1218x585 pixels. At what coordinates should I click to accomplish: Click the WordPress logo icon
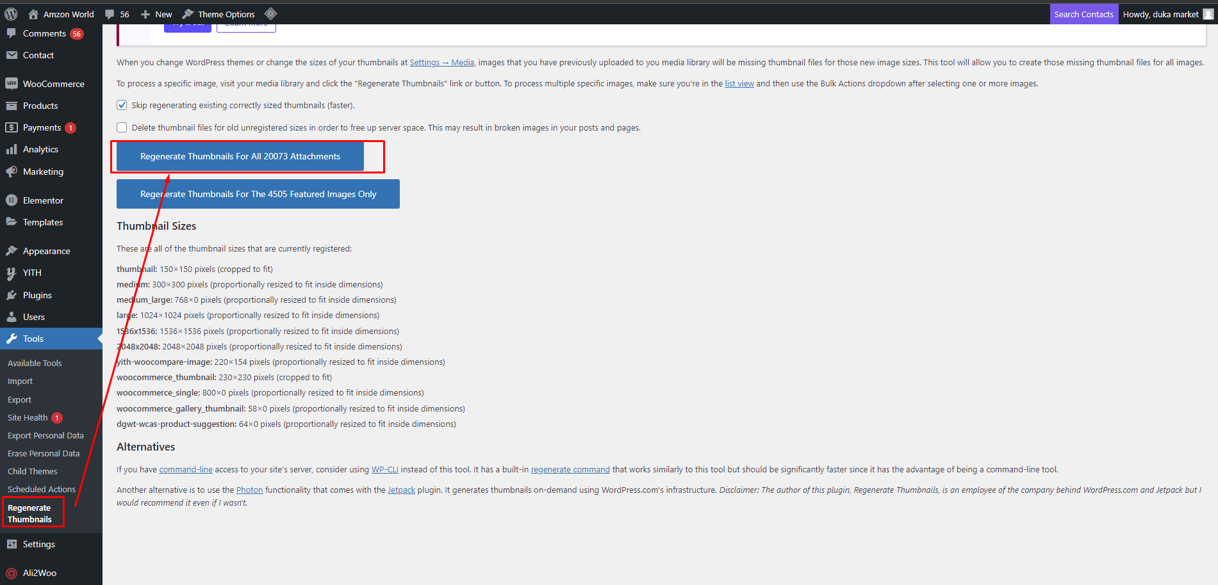click(x=11, y=13)
